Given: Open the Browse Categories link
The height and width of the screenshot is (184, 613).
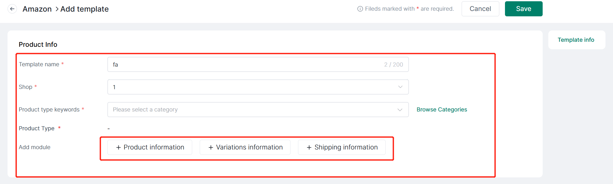Looking at the screenshot, I should (442, 110).
